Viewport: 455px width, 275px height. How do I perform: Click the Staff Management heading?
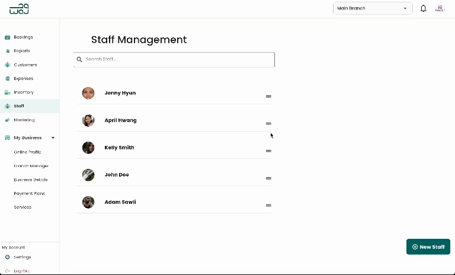(x=139, y=40)
